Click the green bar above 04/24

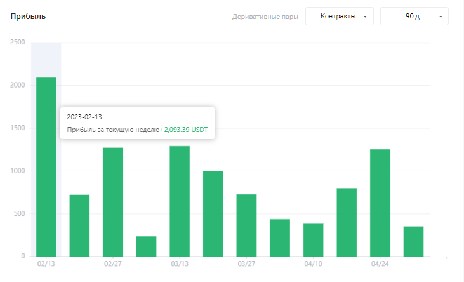380,203
